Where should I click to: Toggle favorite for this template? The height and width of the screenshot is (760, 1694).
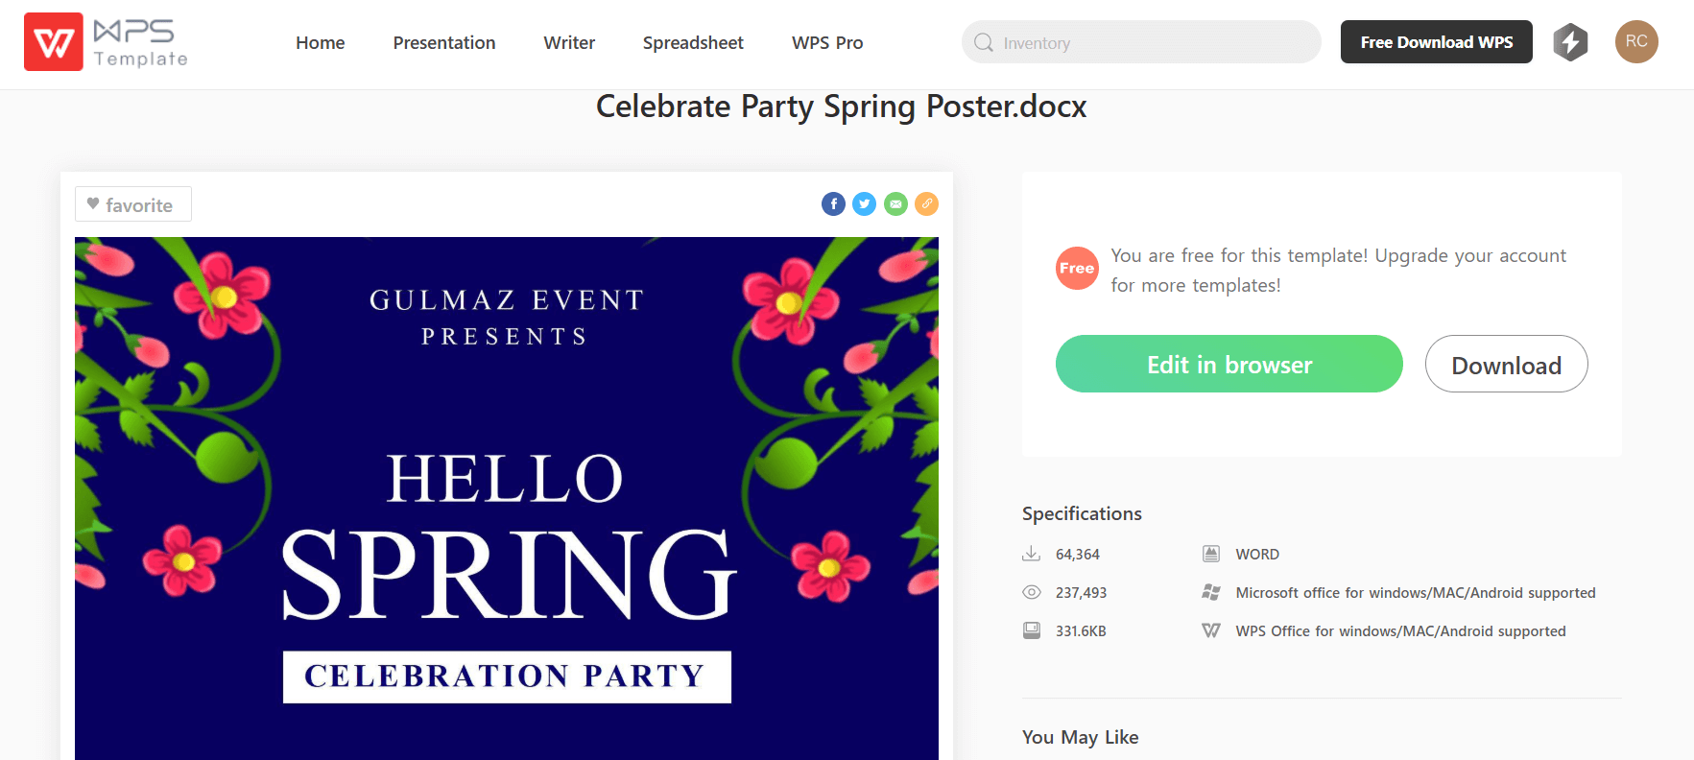132,204
